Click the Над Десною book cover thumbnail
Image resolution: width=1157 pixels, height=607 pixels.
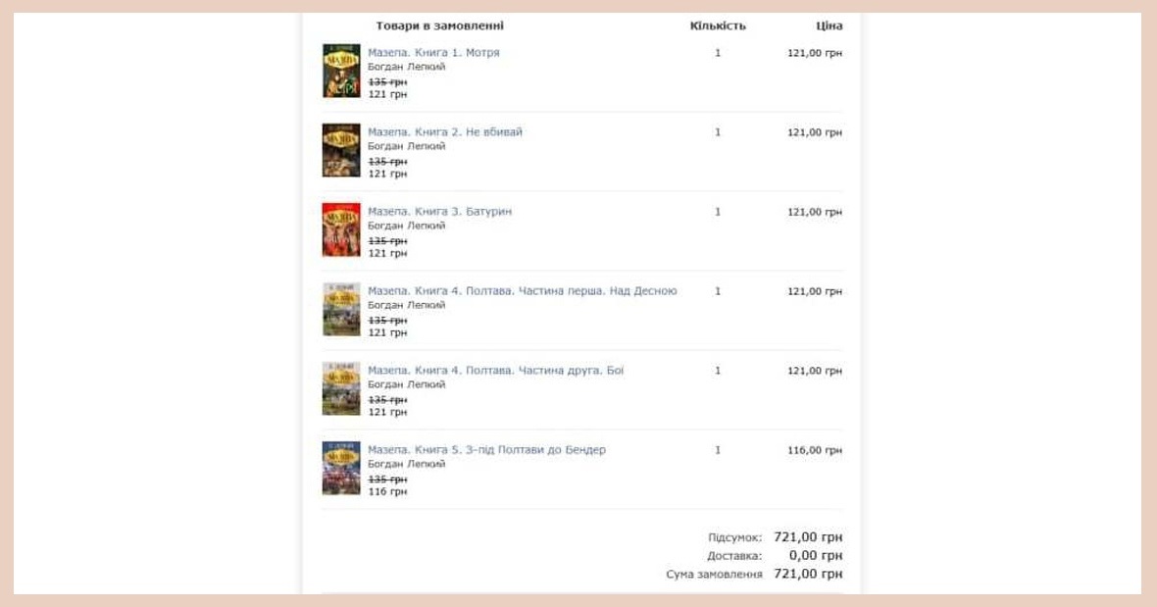tap(341, 310)
